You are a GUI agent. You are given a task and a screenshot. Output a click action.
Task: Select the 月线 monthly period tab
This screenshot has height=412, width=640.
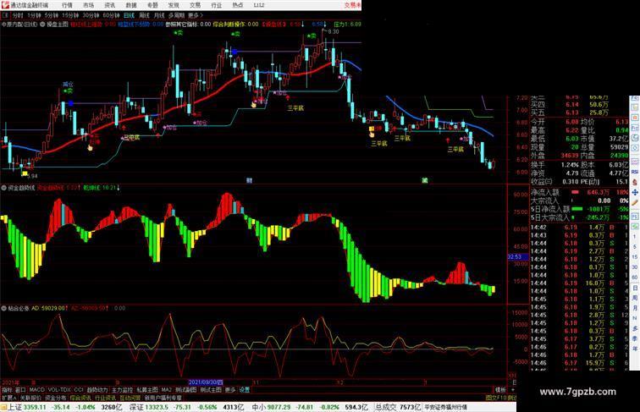pyautogui.click(x=159, y=15)
